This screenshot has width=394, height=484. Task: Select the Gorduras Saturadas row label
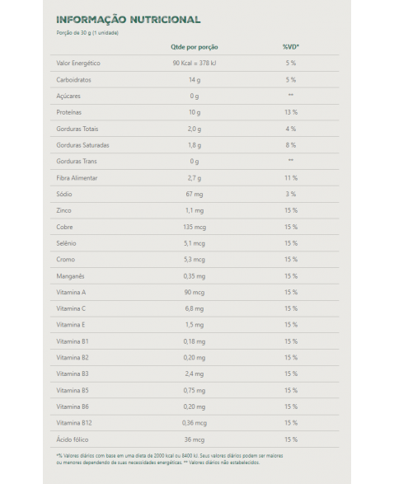click(82, 145)
